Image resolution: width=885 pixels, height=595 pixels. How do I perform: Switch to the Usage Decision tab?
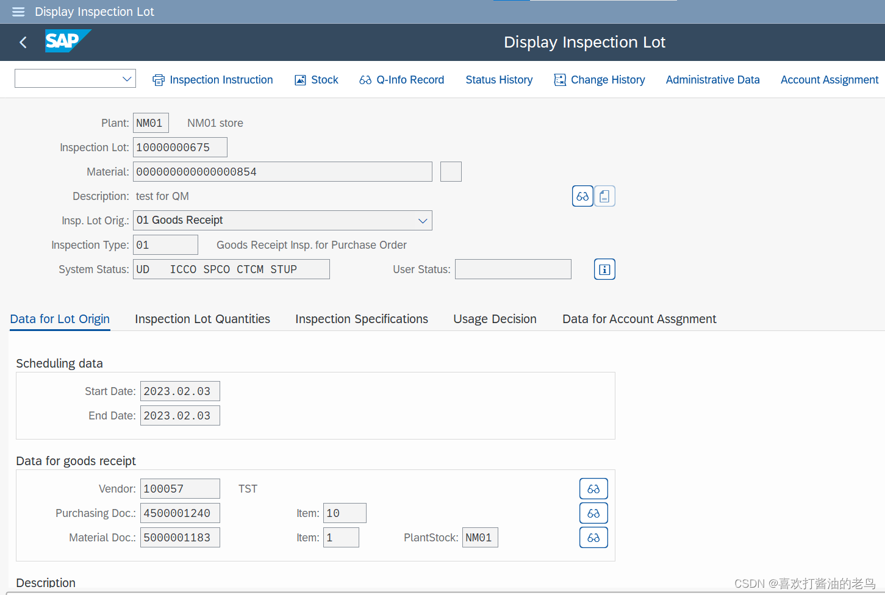[495, 319]
